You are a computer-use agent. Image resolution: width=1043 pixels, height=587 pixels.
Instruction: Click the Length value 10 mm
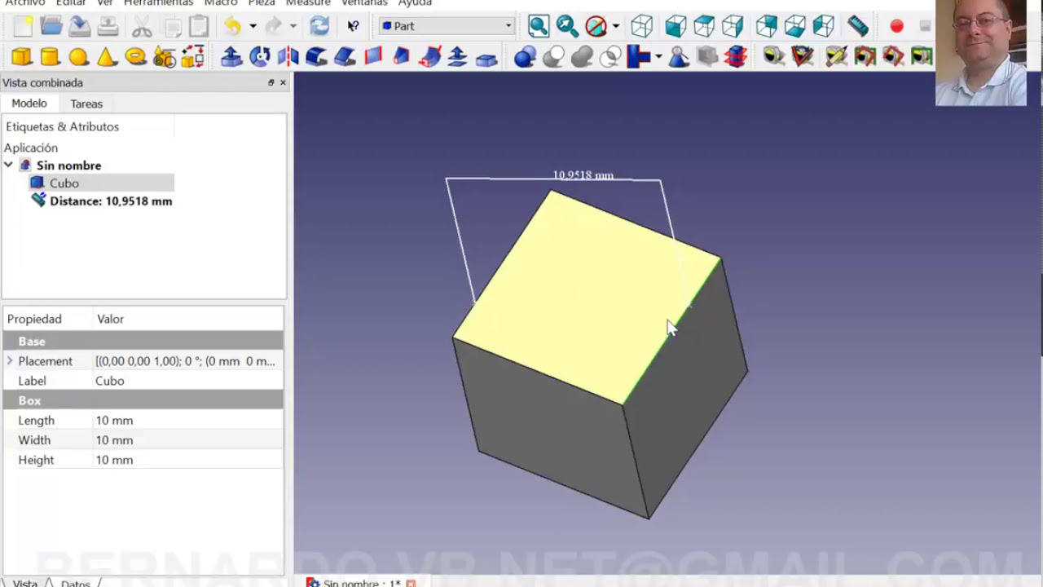pyautogui.click(x=188, y=421)
